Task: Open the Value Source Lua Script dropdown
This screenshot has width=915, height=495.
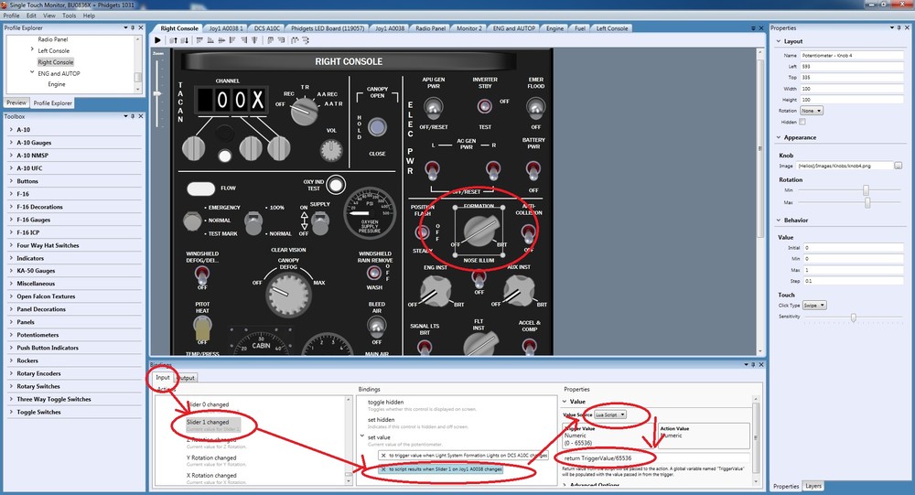Action: pyautogui.click(x=609, y=414)
